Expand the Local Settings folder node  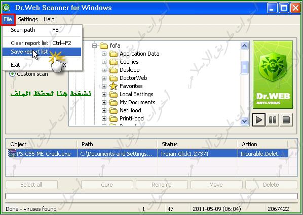104,95
